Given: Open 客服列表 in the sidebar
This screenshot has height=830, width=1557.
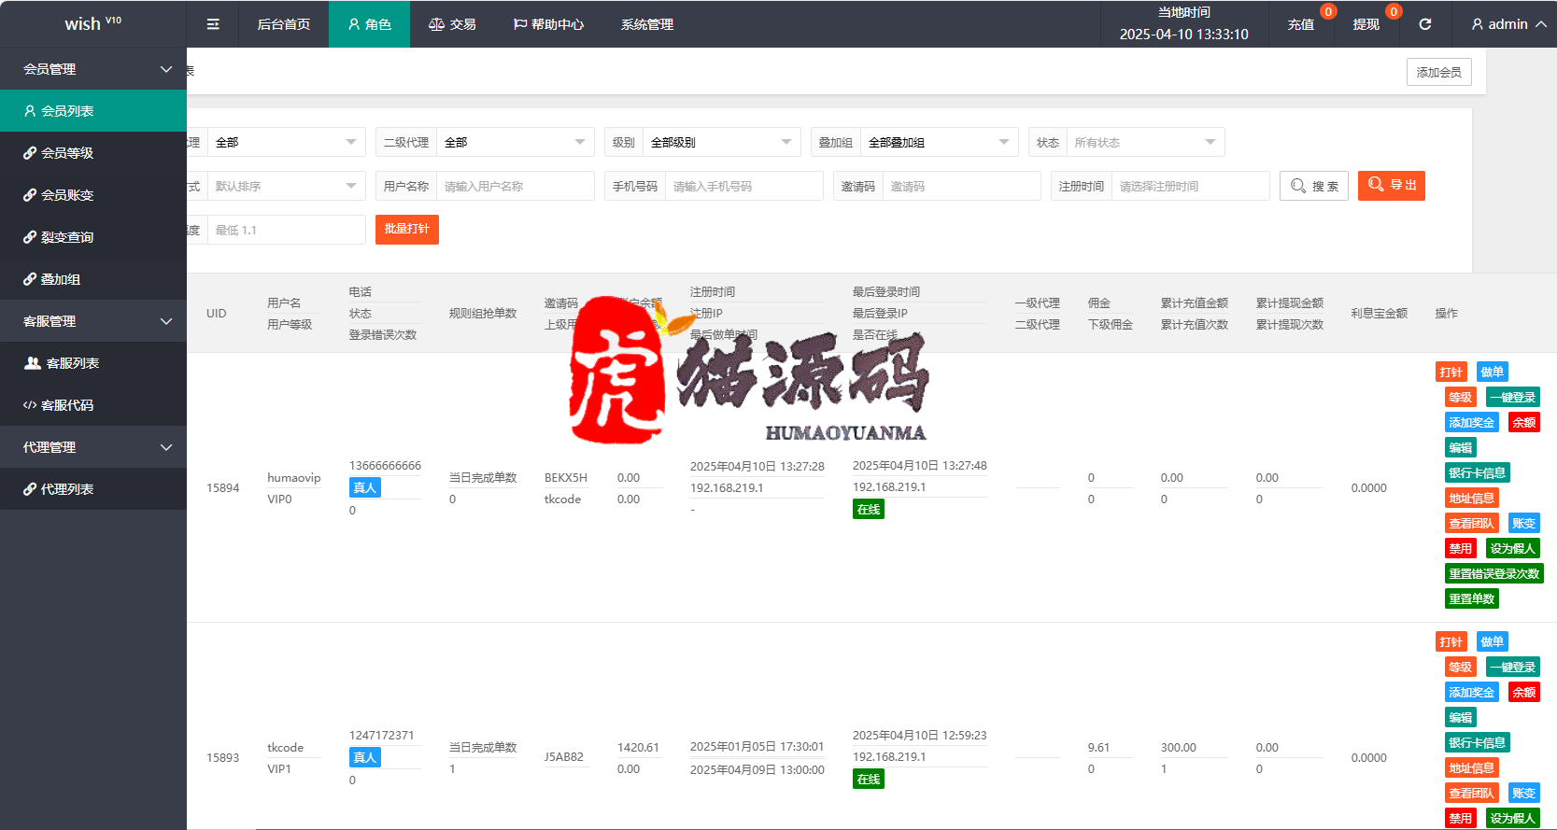Looking at the screenshot, I should click(x=93, y=363).
